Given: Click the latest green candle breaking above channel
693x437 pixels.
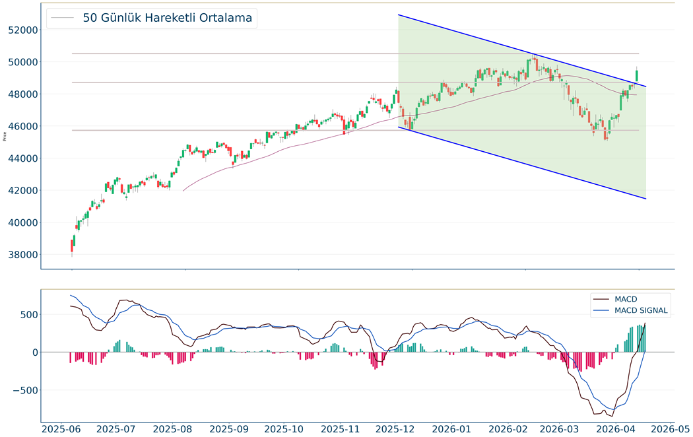Looking at the screenshot, I should (637, 75).
